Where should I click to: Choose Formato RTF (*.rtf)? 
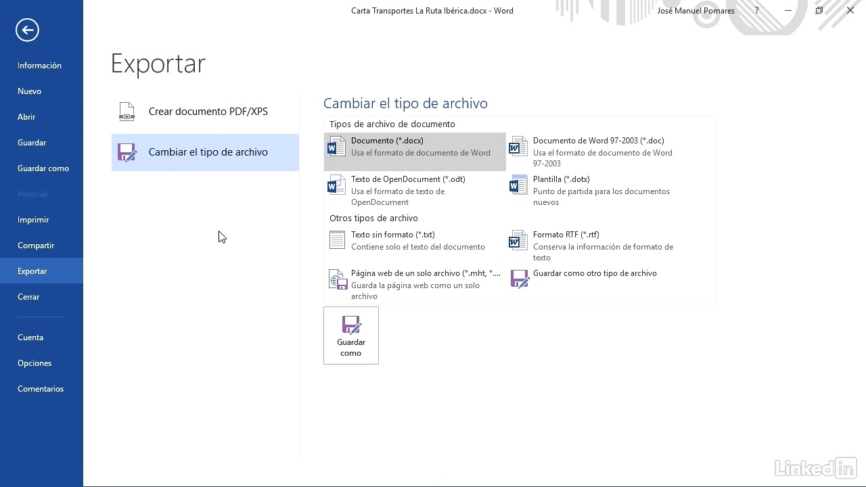(597, 246)
